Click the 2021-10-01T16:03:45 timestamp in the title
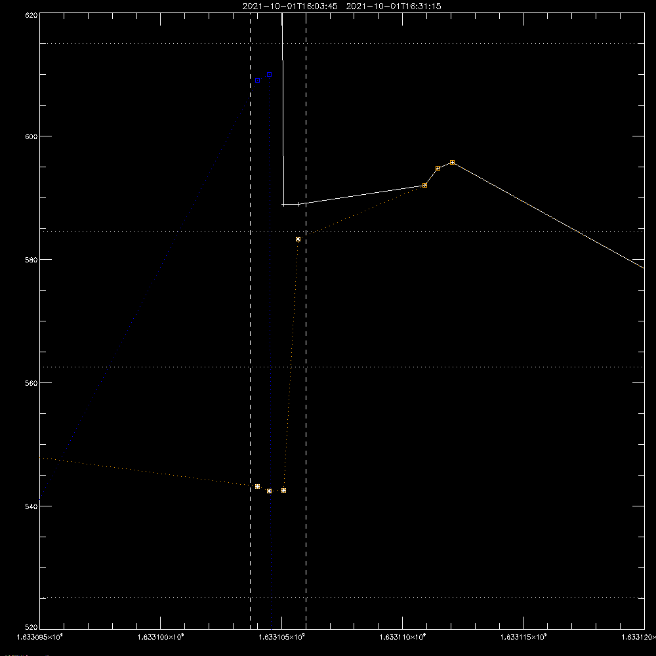 pos(290,7)
